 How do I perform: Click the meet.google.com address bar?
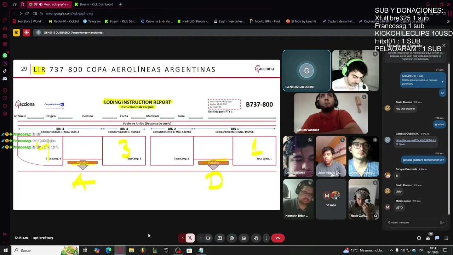(69, 13)
